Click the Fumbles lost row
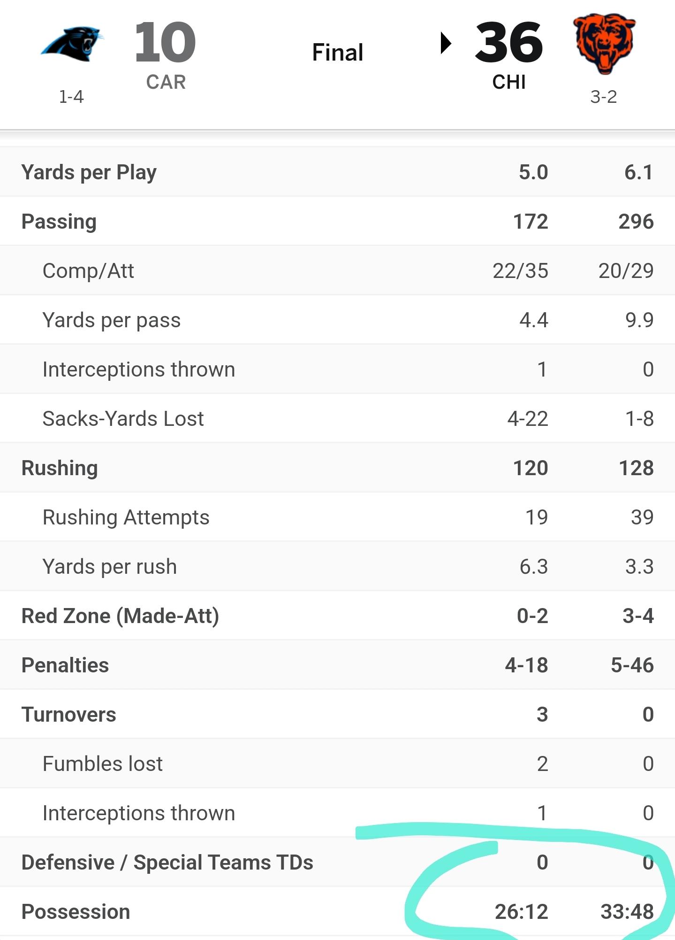This screenshot has height=940, width=675. [337, 763]
